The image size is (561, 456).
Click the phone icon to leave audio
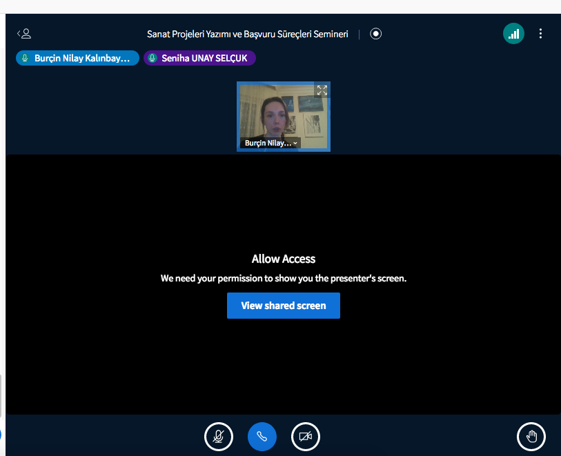coord(262,436)
